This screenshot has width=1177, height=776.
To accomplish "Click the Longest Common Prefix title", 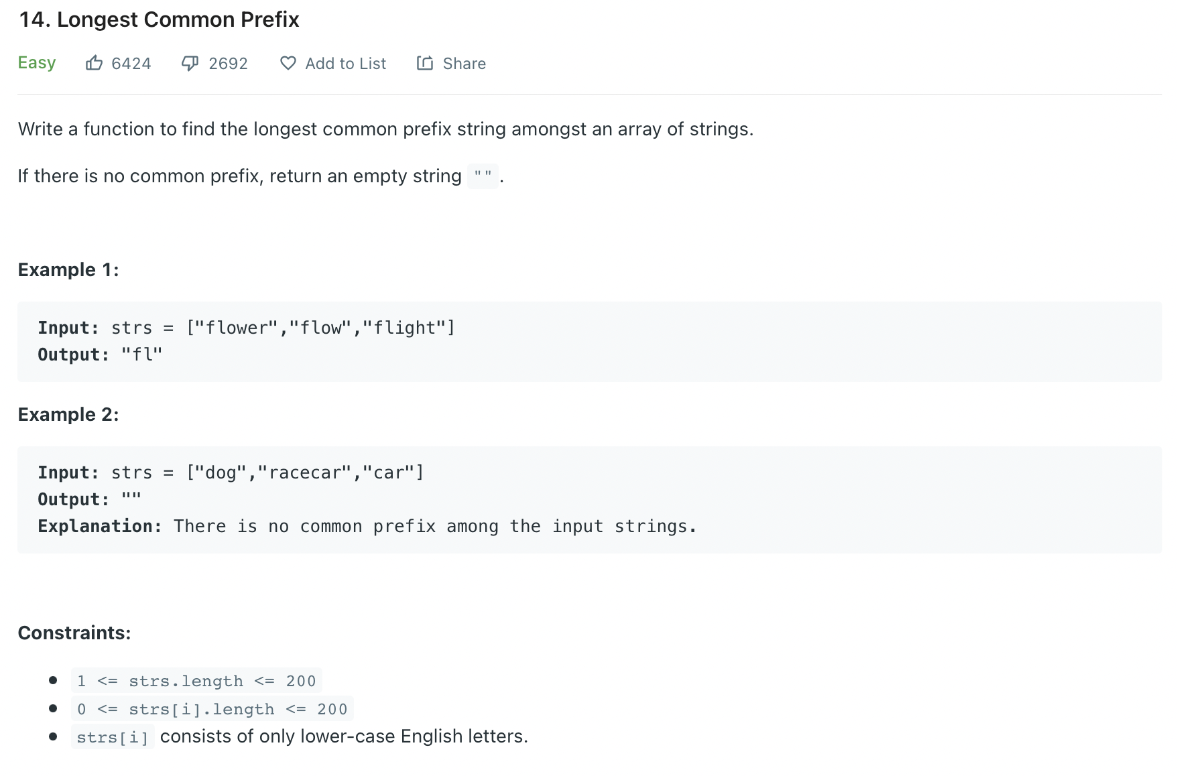I will click(159, 19).
